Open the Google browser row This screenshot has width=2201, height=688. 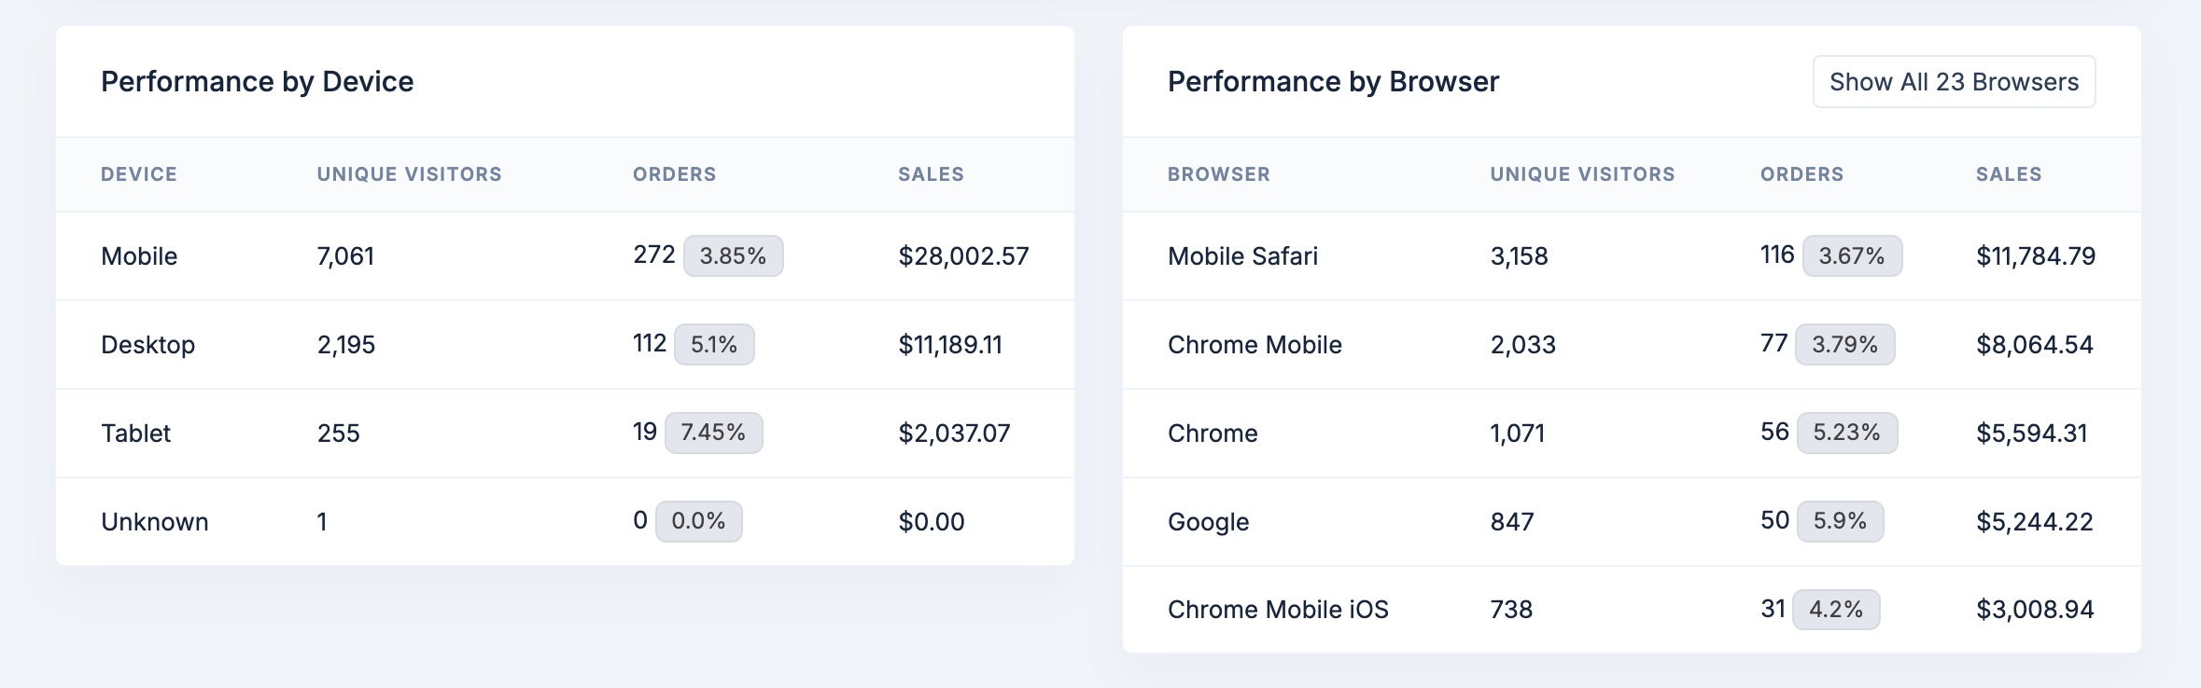tap(1632, 522)
